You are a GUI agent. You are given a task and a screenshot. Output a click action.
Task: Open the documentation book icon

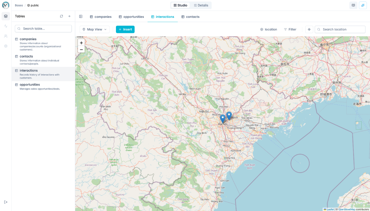pyautogui.click(x=353, y=5)
